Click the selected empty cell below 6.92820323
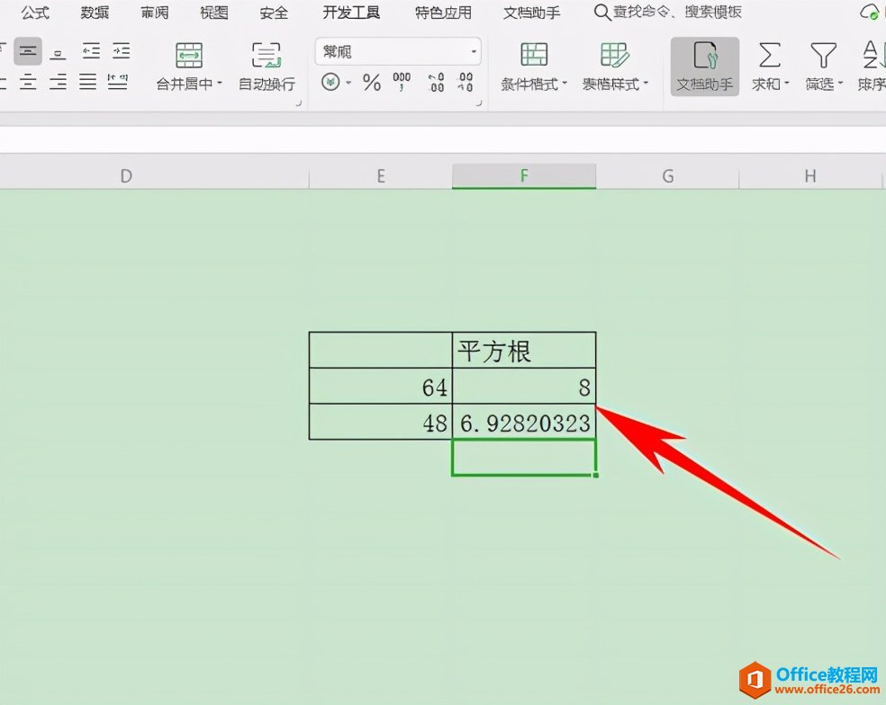This screenshot has height=705, width=886. pos(524,457)
